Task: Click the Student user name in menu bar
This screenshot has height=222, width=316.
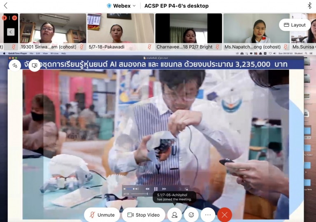Action: click(298, 53)
